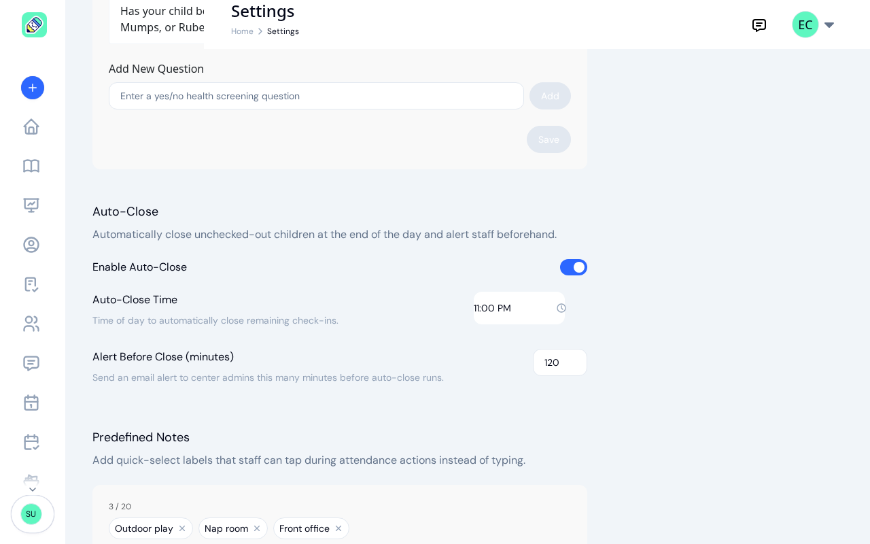Click the Predefined Notes section heading

[141, 437]
